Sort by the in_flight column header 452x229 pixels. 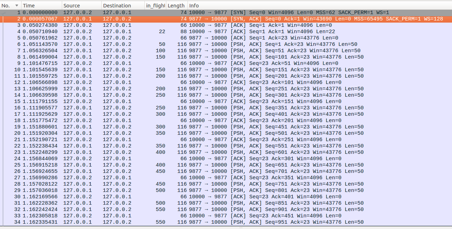pos(155,6)
